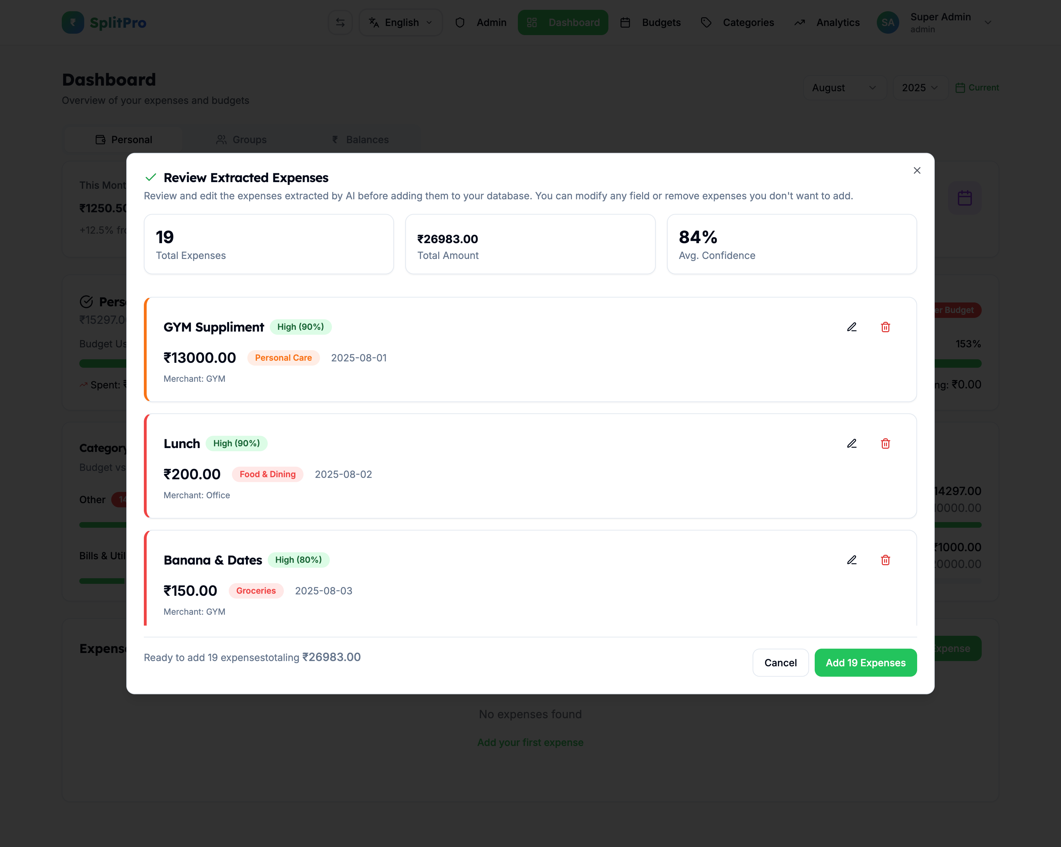This screenshot has height=847, width=1061.
Task: Click the ₹26983.00 Total Amount card
Action: tap(530, 244)
